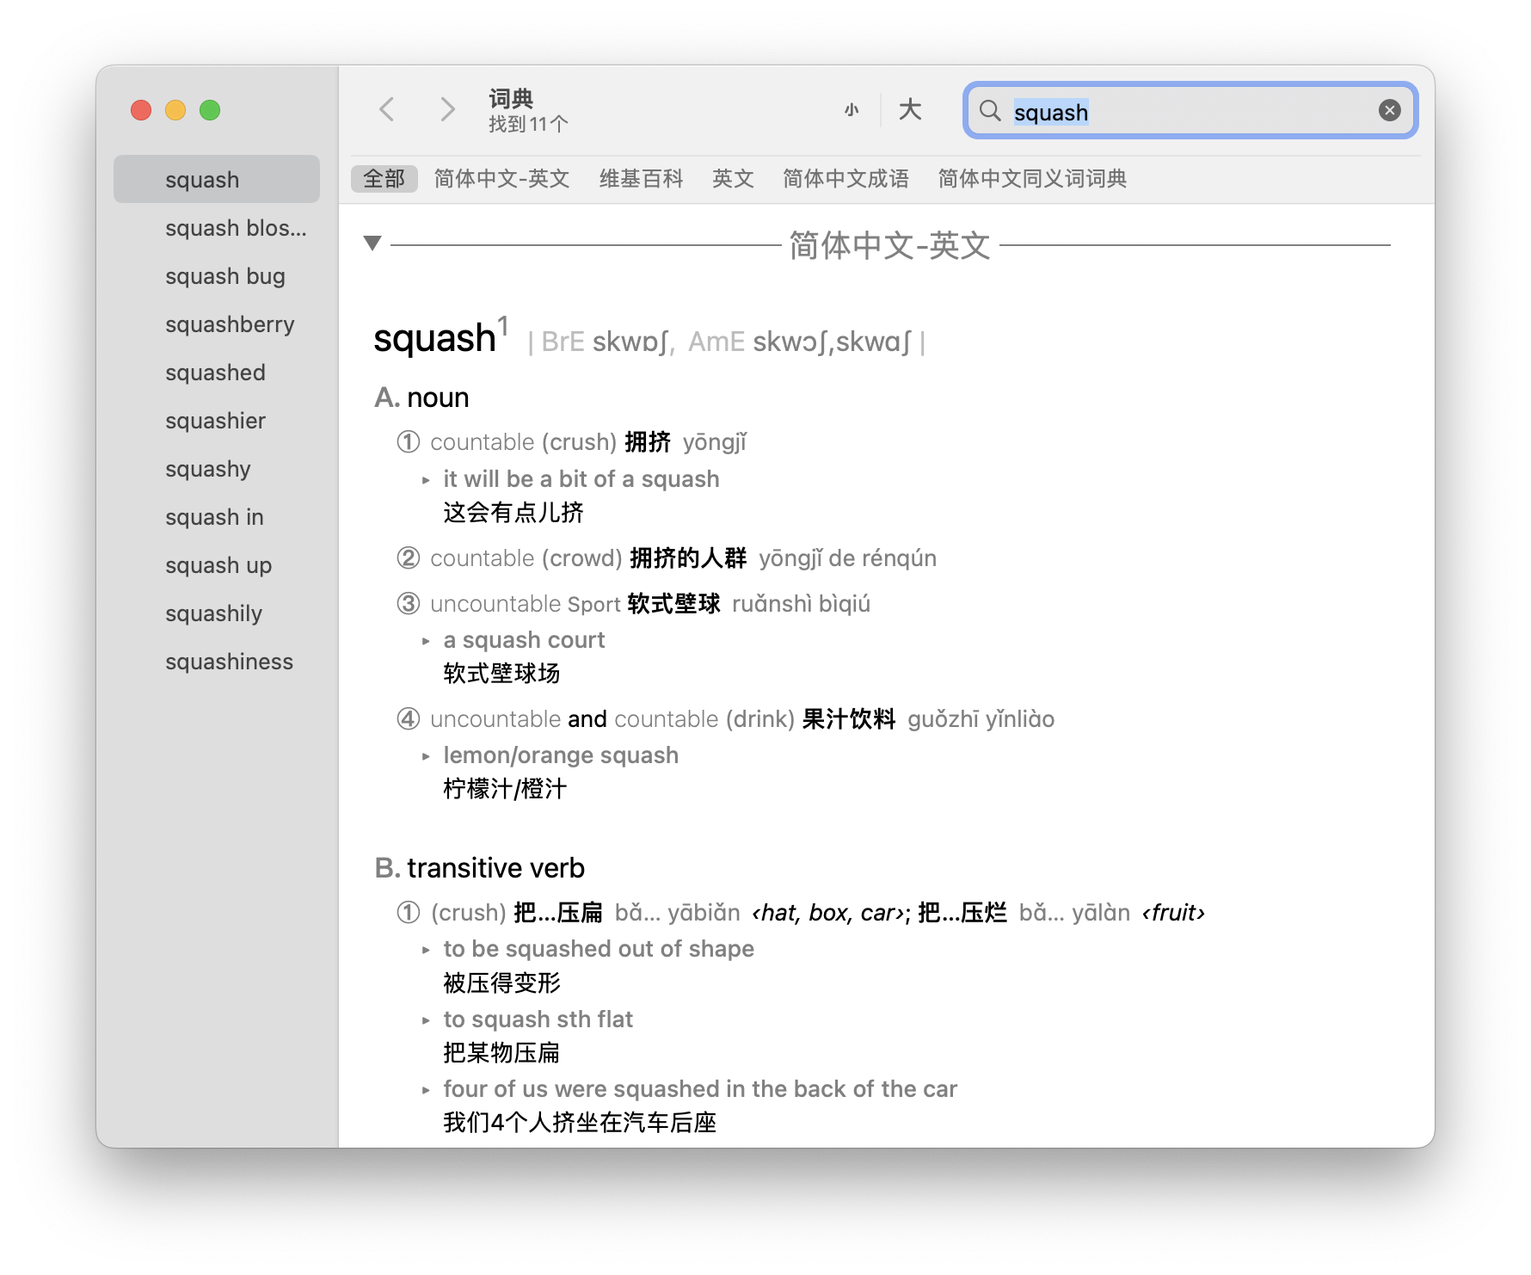Select squash bug entry
This screenshot has height=1275, width=1531.
[217, 276]
